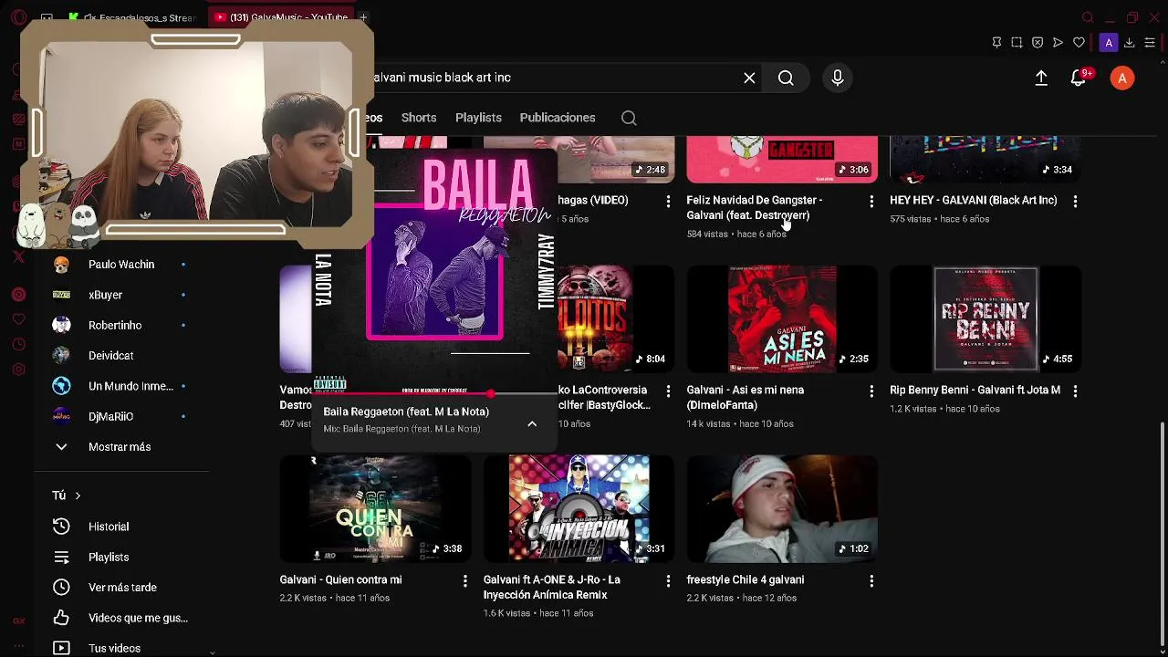Open Deividcat subscription channel
Screen dimensions: 1168x657
121,356
